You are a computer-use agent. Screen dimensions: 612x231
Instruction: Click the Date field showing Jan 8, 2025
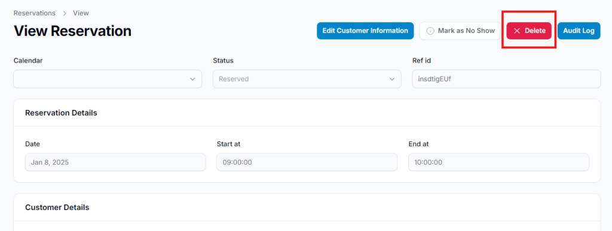115,162
